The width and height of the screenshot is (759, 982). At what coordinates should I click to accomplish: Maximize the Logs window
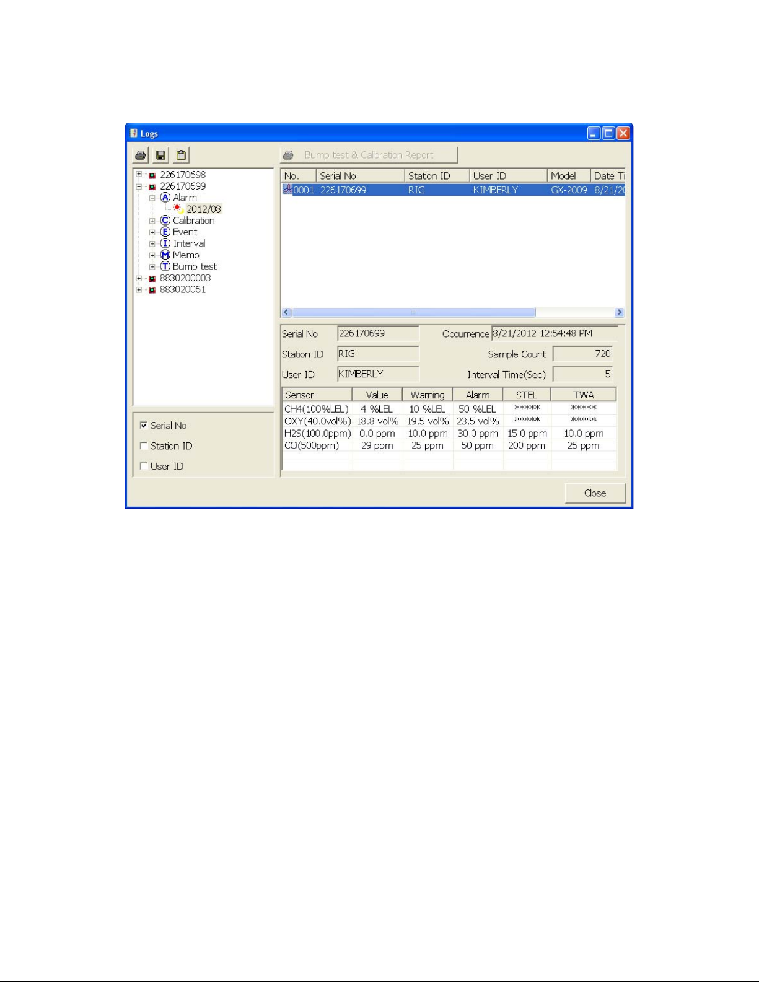pyautogui.click(x=608, y=133)
